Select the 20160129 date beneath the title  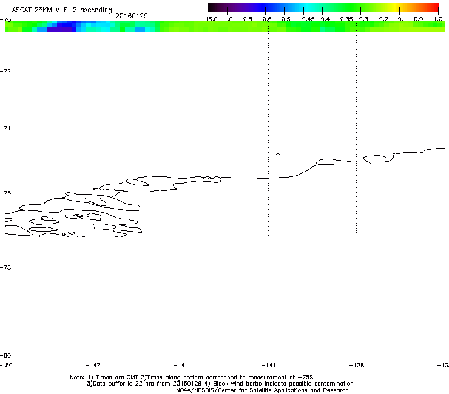[132, 16]
